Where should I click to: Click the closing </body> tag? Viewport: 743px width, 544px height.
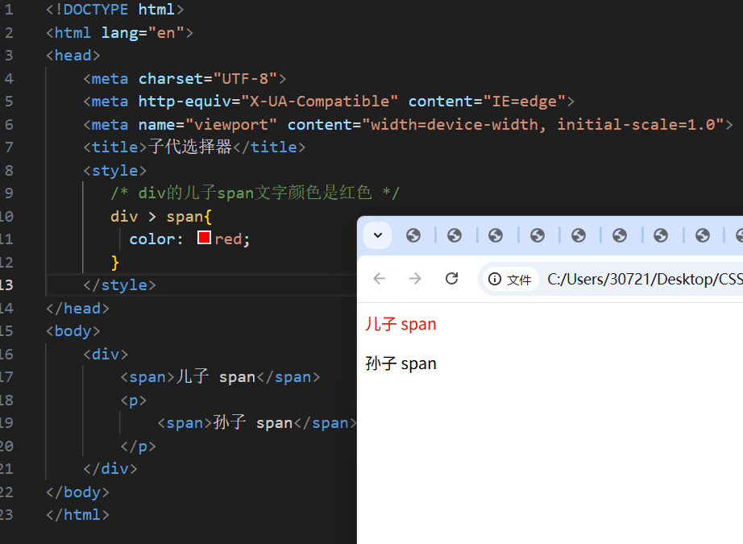[x=77, y=492]
